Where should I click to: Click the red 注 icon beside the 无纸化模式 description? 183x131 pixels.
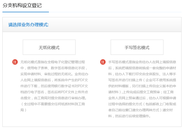point(15,62)
